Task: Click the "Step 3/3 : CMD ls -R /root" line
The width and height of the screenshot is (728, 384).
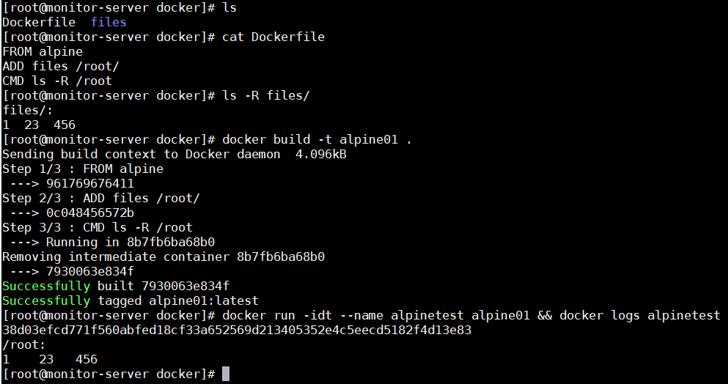Action: (97, 227)
